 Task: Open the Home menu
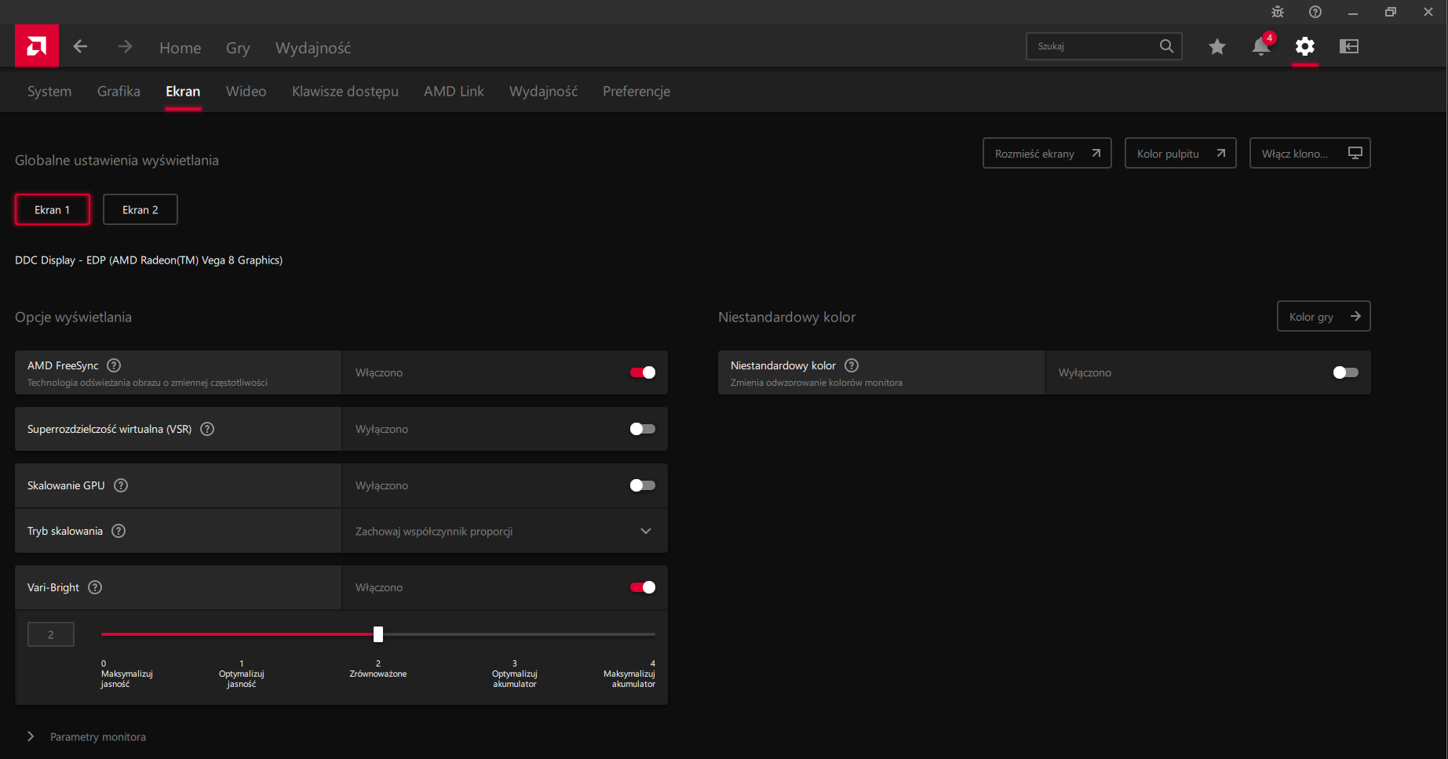point(181,48)
